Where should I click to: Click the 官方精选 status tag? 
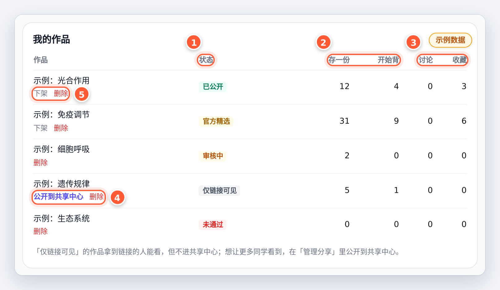216,121
